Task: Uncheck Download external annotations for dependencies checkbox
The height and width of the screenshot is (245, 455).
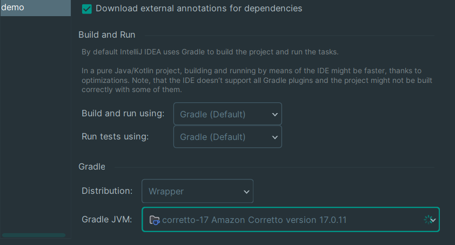Action: tap(86, 9)
